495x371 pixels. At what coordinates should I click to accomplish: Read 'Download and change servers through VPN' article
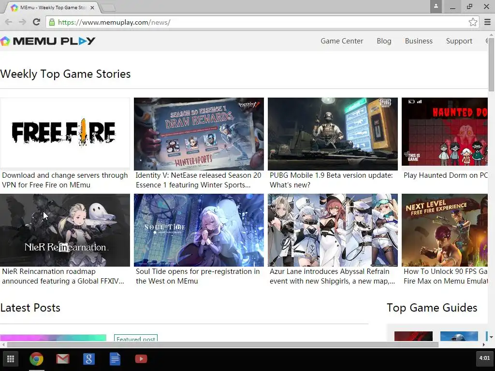(65, 180)
